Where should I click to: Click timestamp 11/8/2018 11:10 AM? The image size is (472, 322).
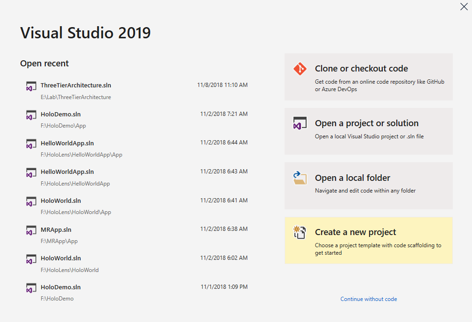click(x=222, y=85)
